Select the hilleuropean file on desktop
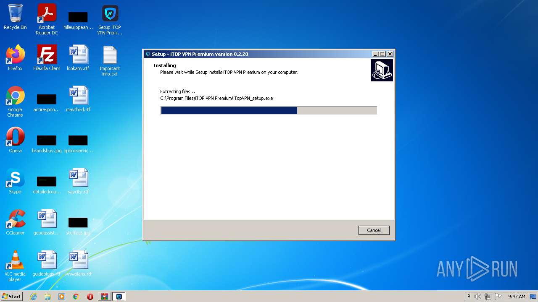Viewport: 538px width, 302px height. pyautogui.click(x=78, y=20)
